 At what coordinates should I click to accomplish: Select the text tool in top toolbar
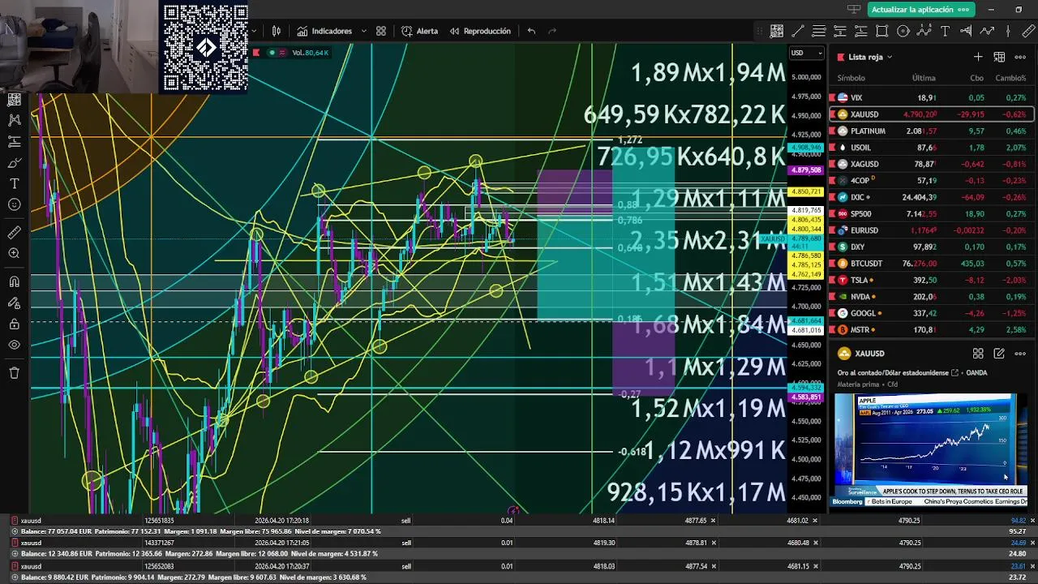(x=946, y=31)
